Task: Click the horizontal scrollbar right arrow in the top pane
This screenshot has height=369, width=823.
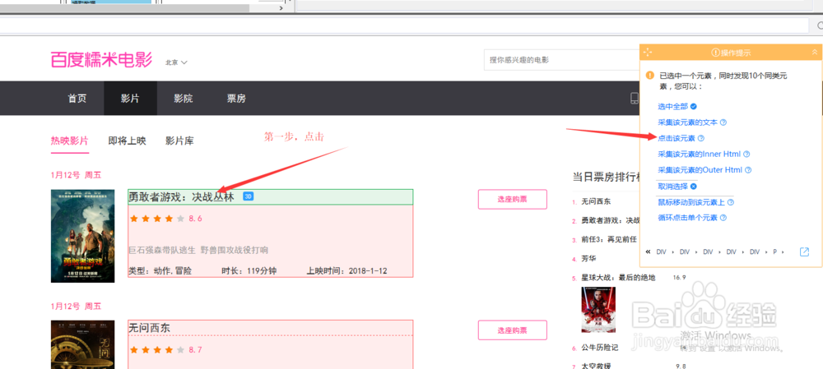Action: pos(281,8)
